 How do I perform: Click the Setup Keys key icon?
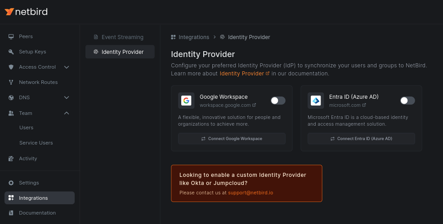tap(11, 52)
